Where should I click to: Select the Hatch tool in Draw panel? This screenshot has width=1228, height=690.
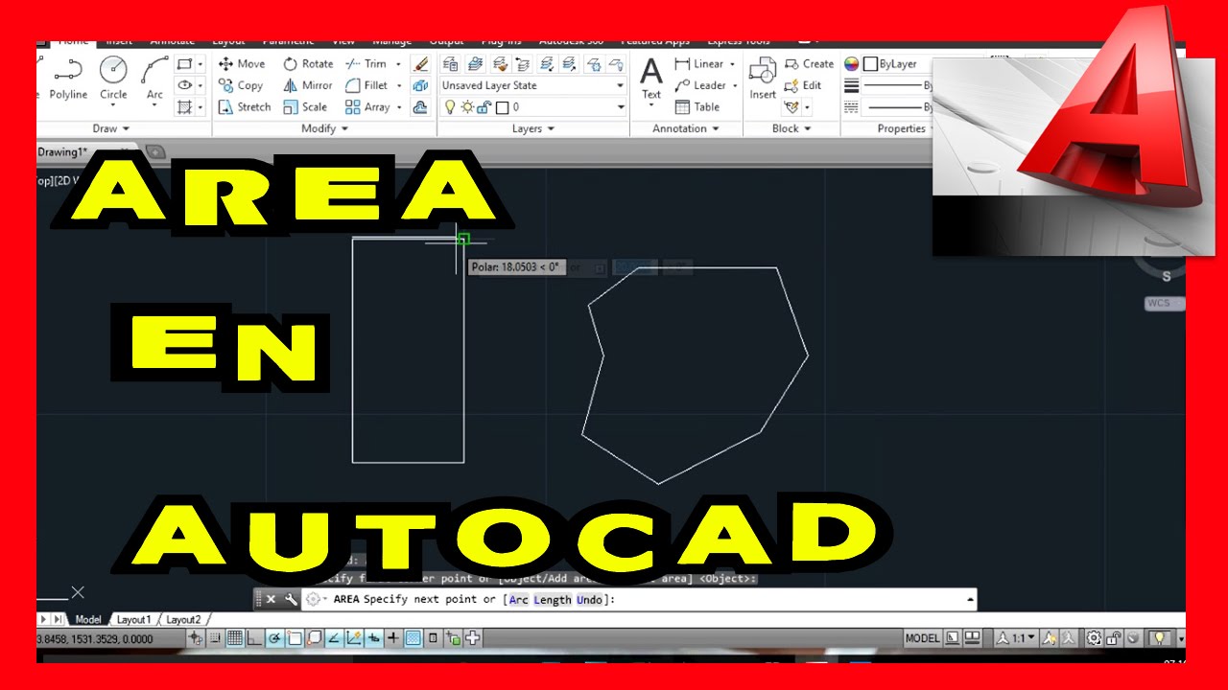[184, 106]
